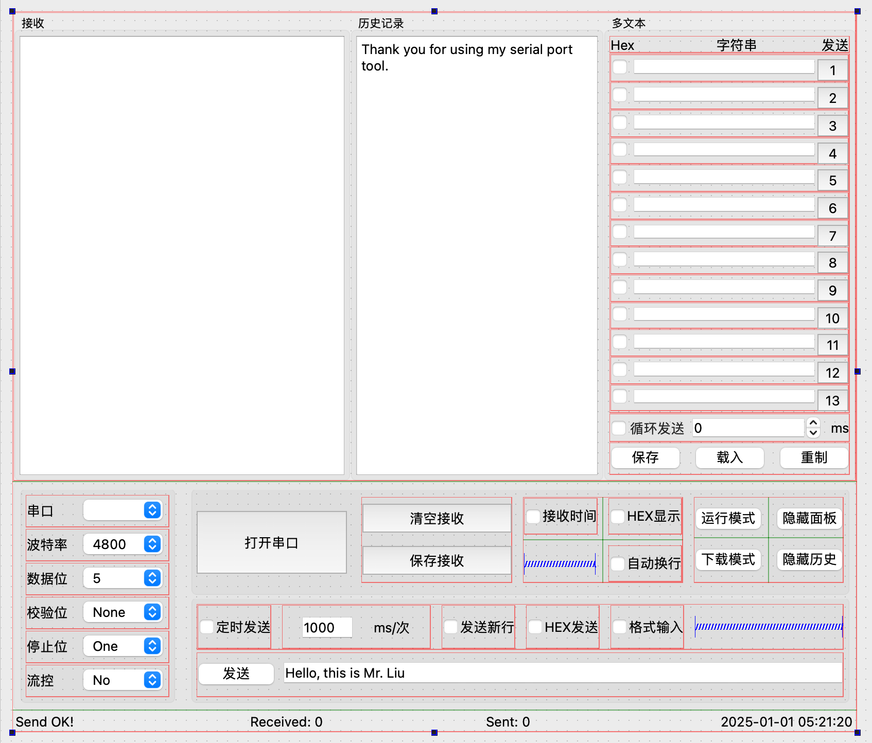
Task: Check the 自动换行 option
Action: click(x=618, y=563)
